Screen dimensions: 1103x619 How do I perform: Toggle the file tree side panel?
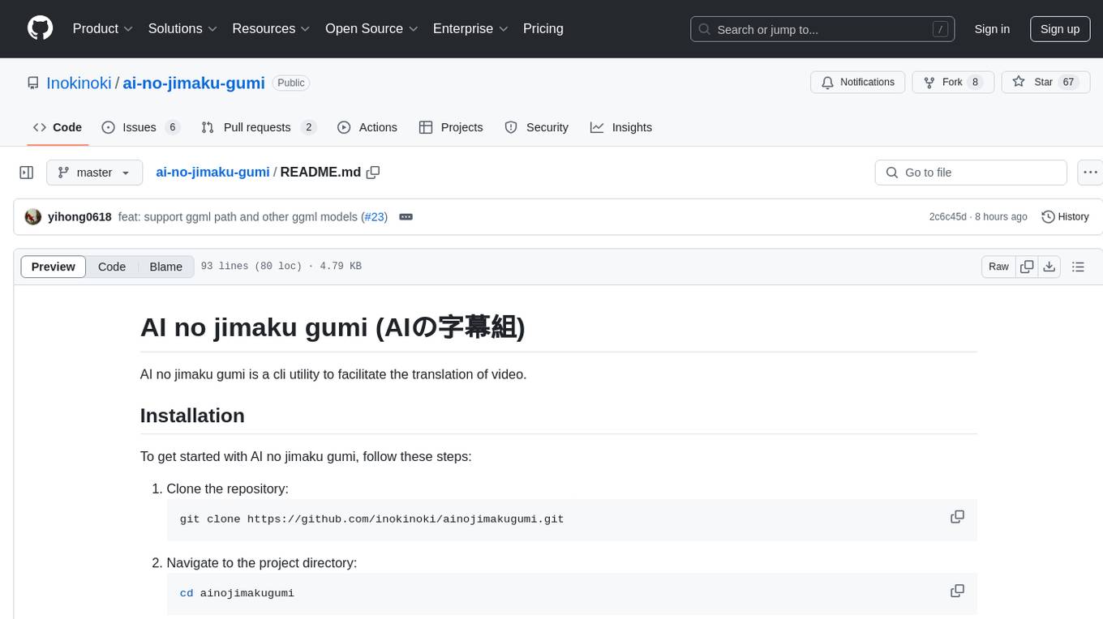(x=27, y=173)
